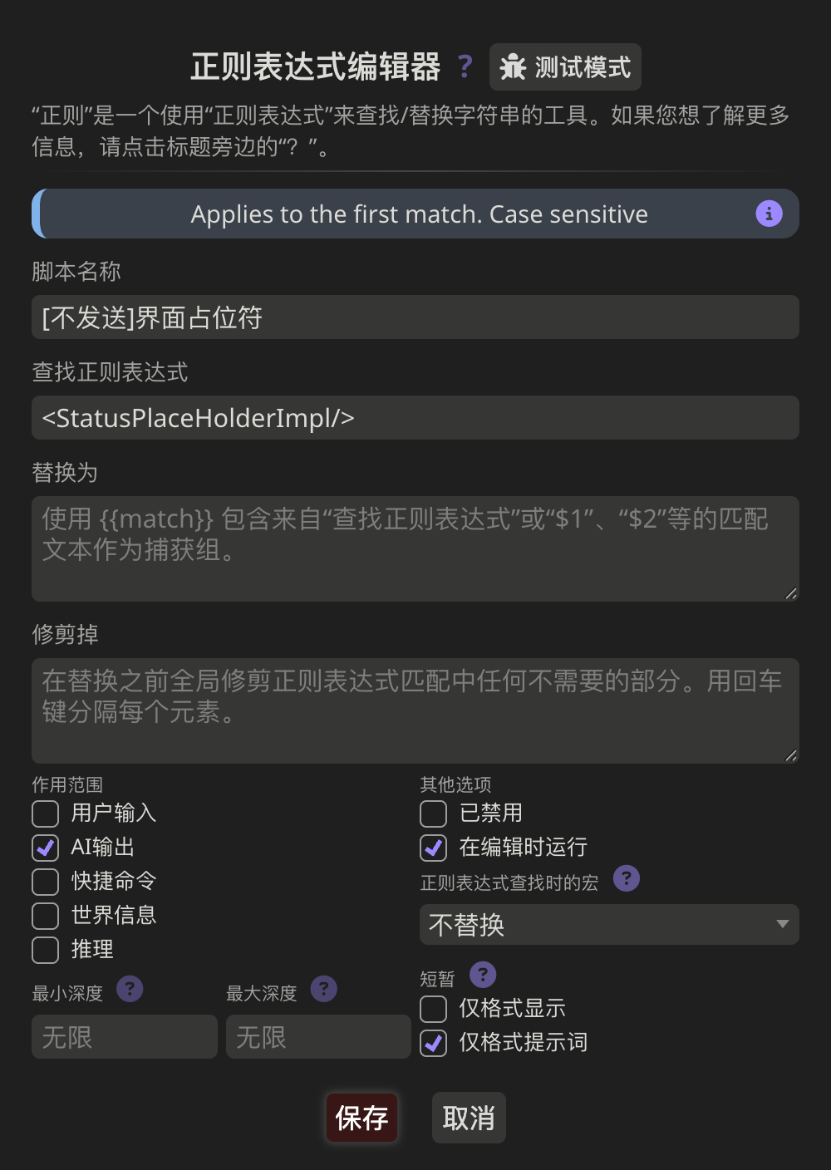Click the 最小深度 help icon
This screenshot has width=831, height=1170.
[130, 989]
